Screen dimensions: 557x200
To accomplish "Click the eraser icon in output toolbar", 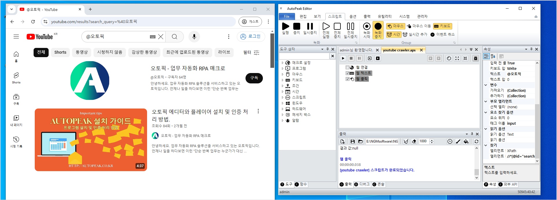I will click(414, 141).
